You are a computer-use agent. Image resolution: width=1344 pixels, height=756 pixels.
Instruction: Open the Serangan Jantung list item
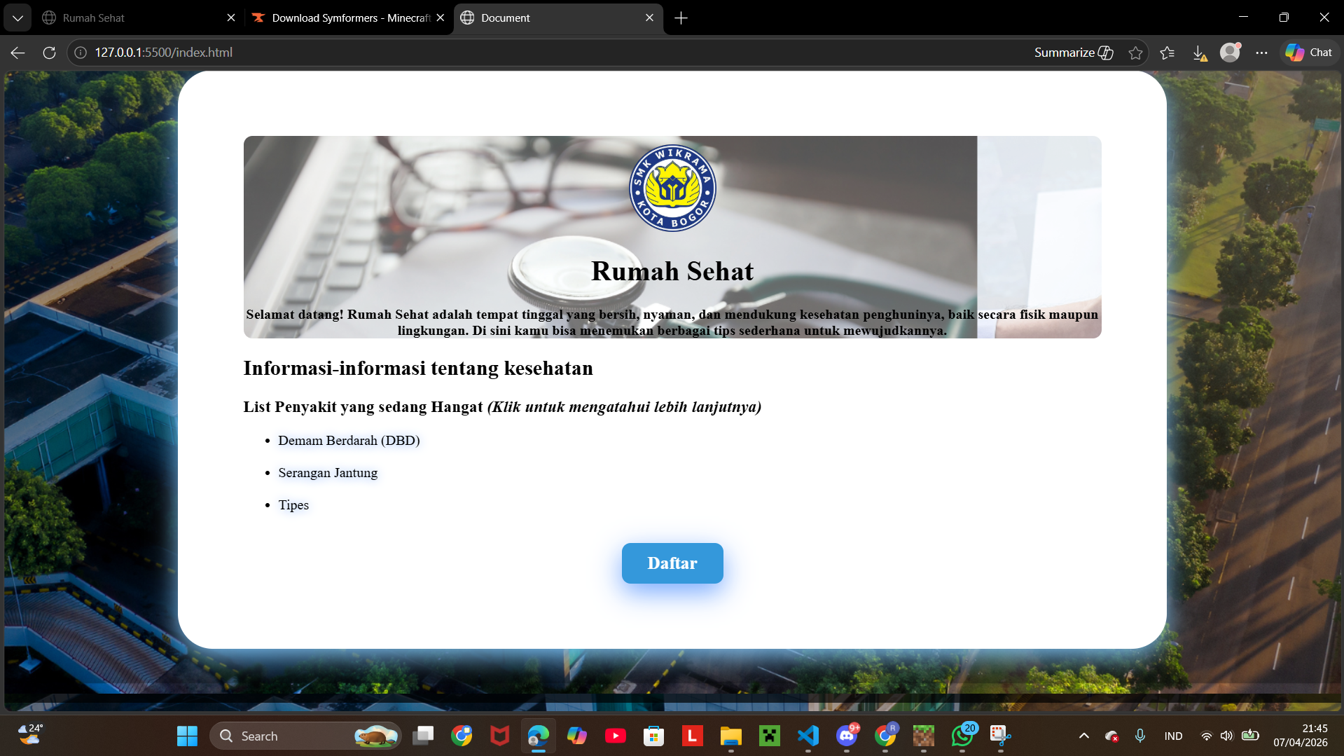pos(328,473)
